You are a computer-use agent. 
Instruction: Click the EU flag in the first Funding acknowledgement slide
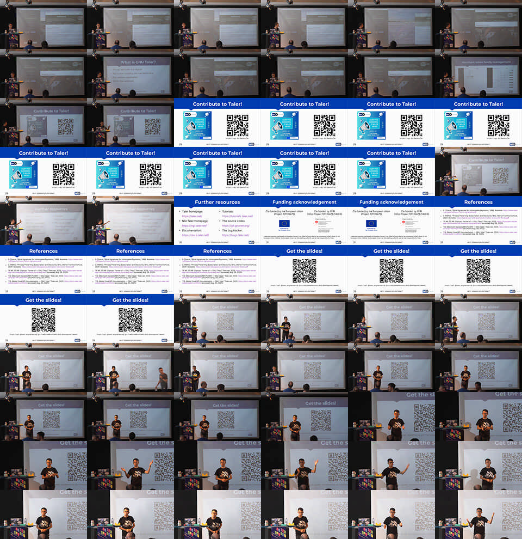click(284, 224)
